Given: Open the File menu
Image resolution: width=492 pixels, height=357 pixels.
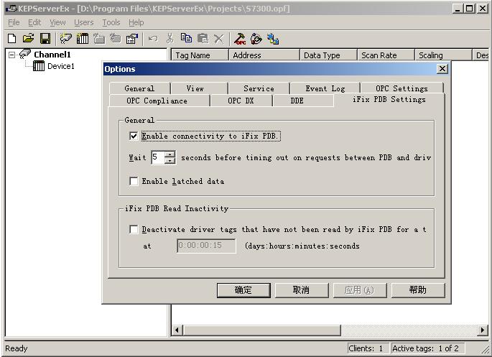Looking at the screenshot, I should [x=14, y=22].
